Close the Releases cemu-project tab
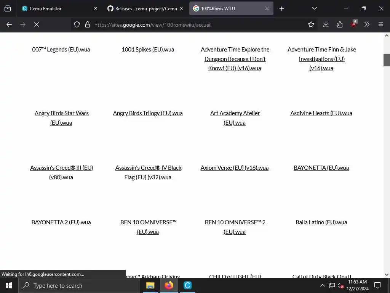Image resolution: width=390 pixels, height=293 pixels. pyautogui.click(x=181, y=8)
